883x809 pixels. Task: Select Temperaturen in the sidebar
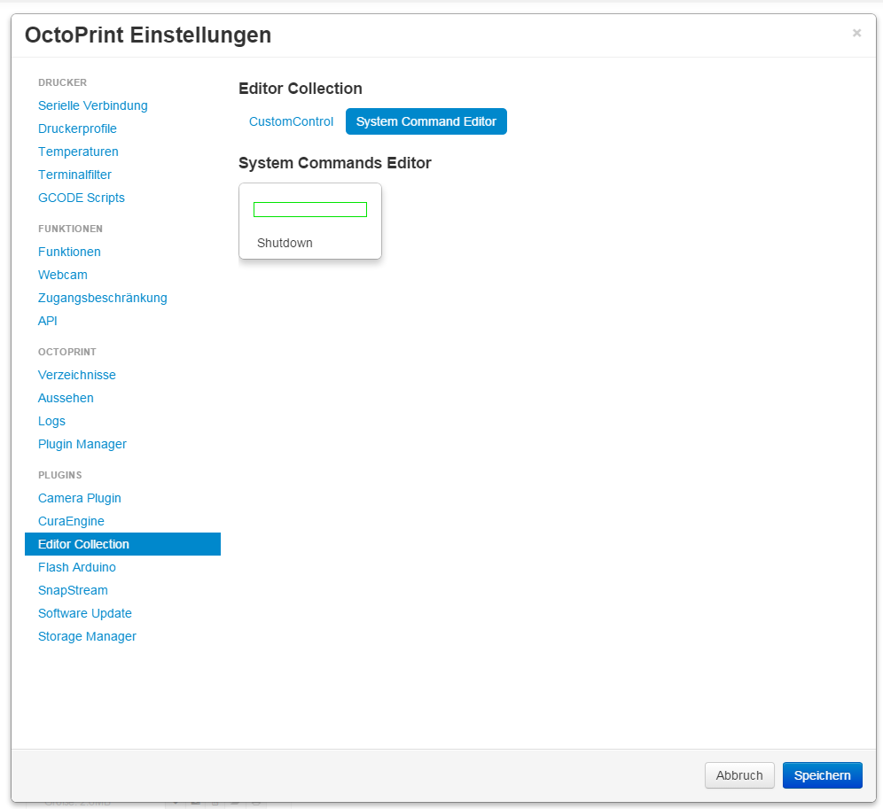click(x=78, y=152)
